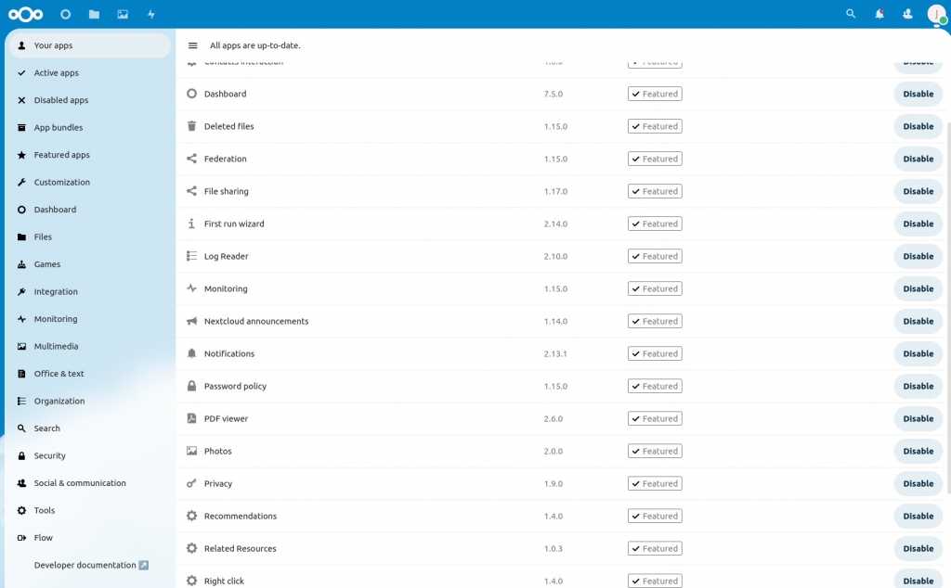This screenshot has width=951, height=588.
Task: Open the user avatar menu
Action: tap(937, 14)
